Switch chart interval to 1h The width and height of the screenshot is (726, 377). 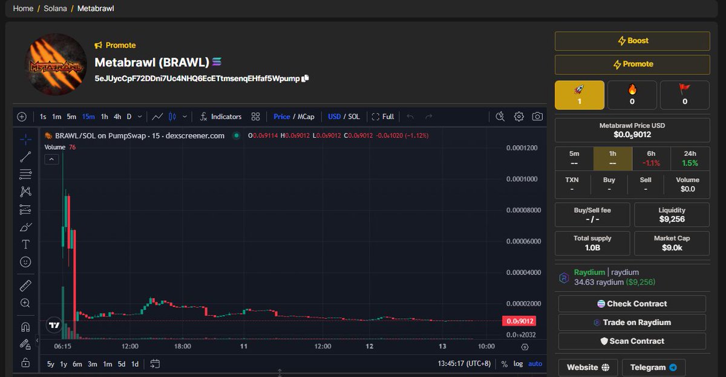click(x=105, y=117)
